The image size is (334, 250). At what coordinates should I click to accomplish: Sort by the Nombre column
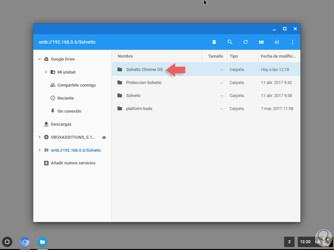click(125, 56)
